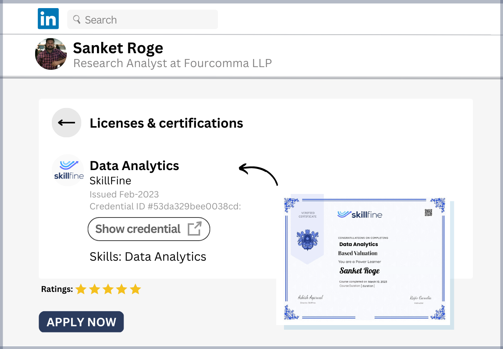Click the Sanket Roge profile name
The height and width of the screenshot is (349, 503).
pos(118,48)
